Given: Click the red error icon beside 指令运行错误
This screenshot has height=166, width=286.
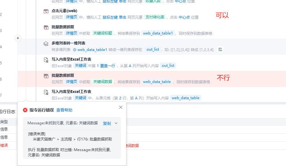Looking at the screenshot, I should (25, 110).
